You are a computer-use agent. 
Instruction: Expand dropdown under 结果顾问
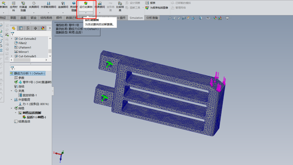100,13
